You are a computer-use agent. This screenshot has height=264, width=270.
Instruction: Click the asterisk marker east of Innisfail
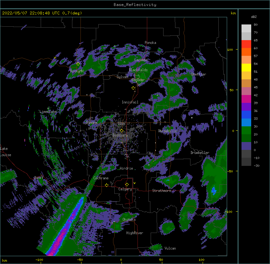(157, 95)
